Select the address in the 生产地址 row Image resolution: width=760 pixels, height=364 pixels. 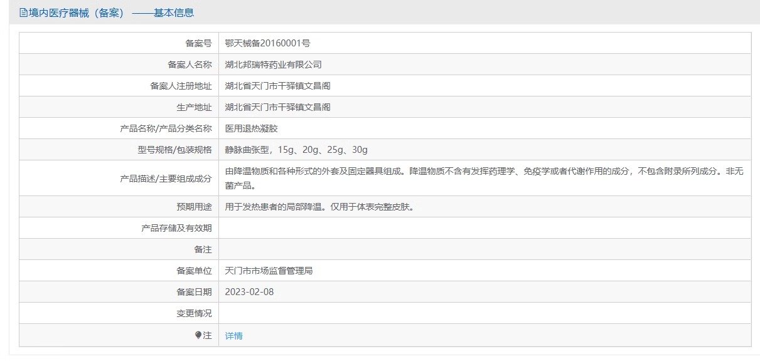[277, 107]
